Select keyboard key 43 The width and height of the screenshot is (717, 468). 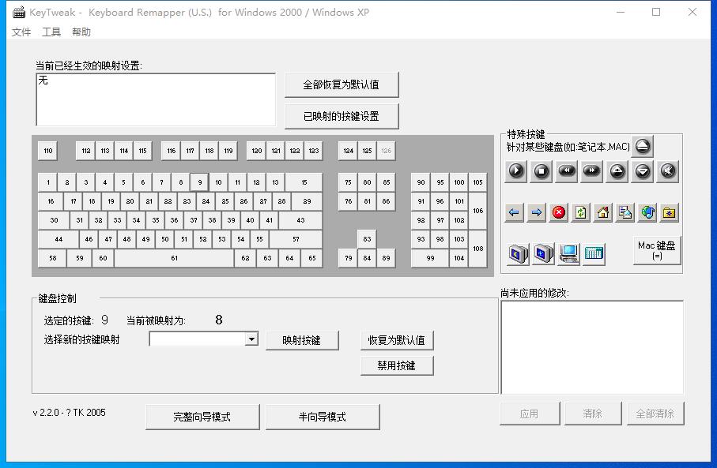[x=300, y=220]
